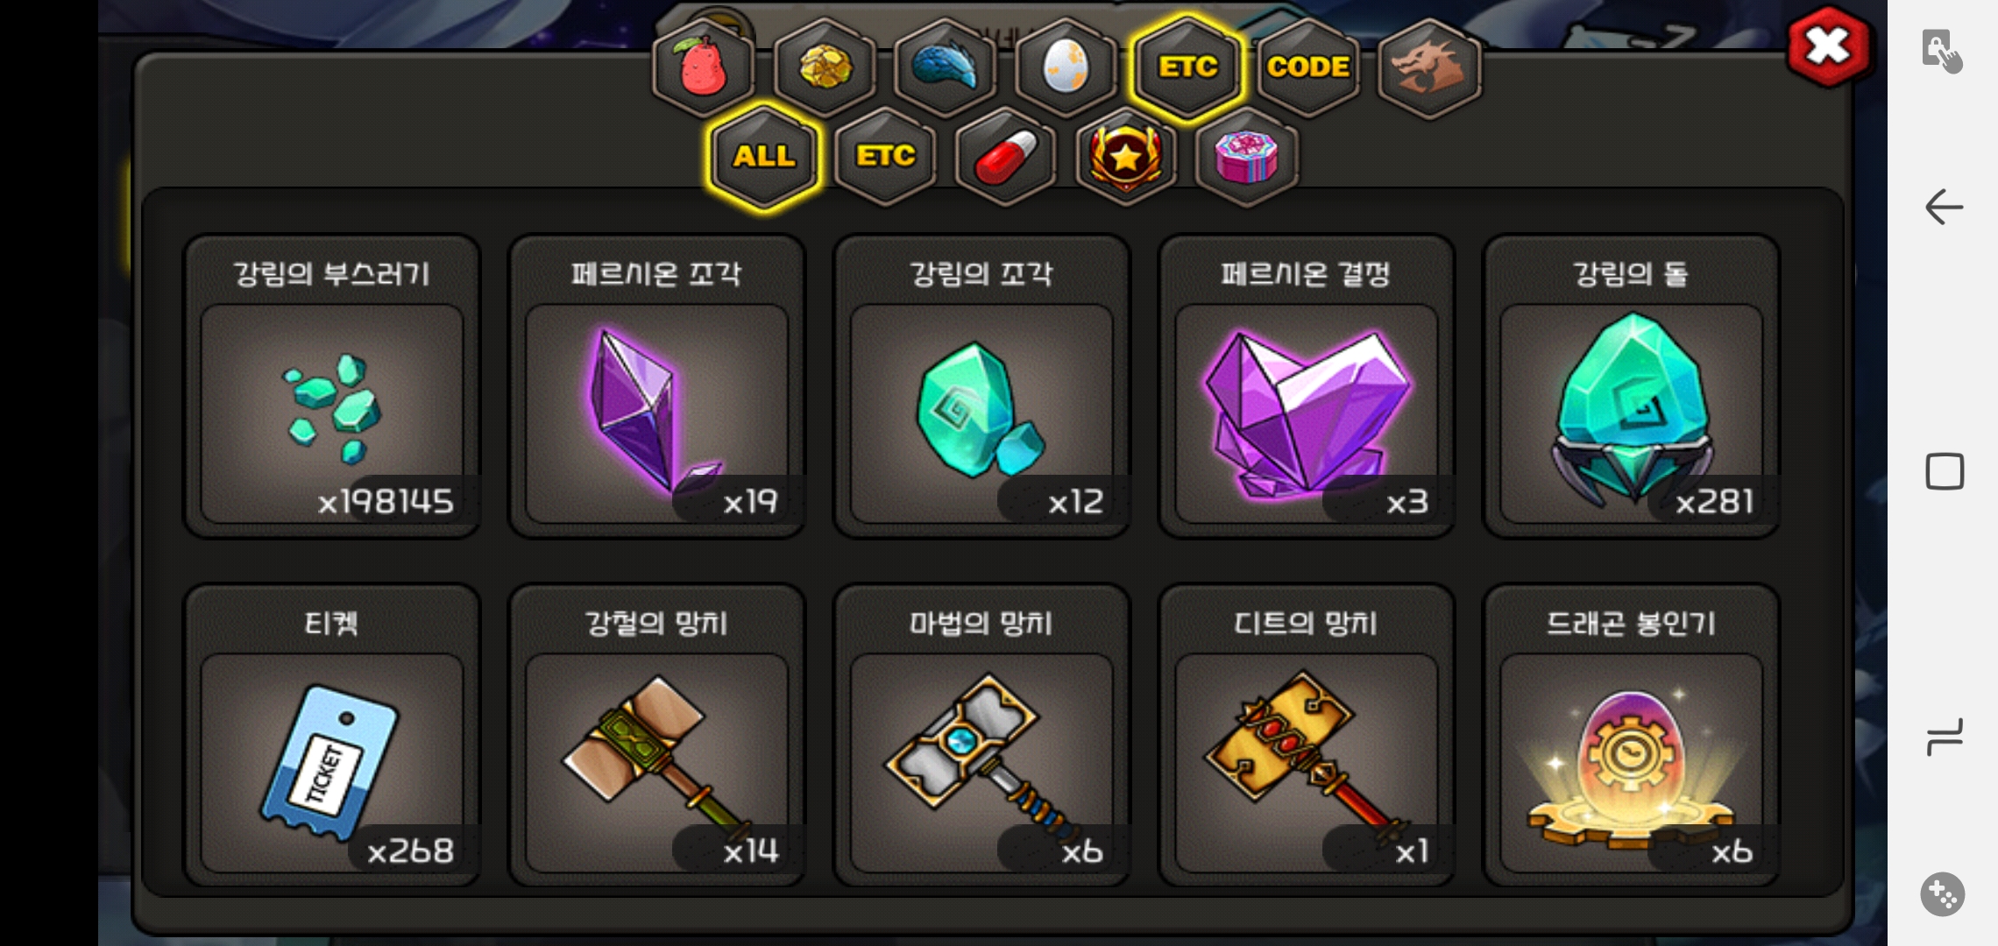Close the inventory with red X

coord(1828,46)
